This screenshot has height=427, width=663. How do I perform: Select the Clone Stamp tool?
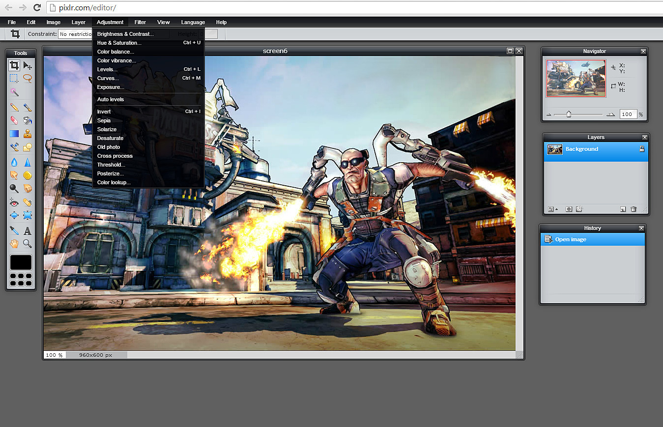[x=28, y=133]
